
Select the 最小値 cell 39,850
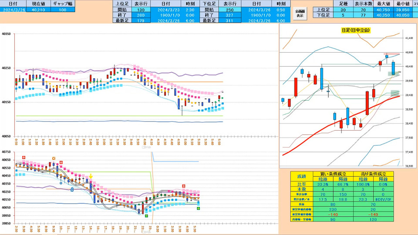coord(403,10)
